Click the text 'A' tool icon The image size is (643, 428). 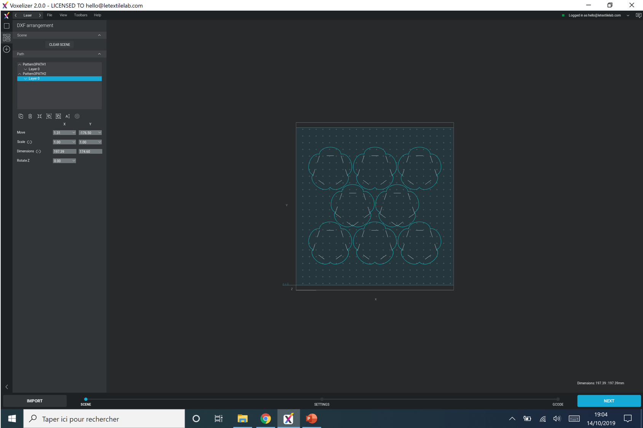tap(67, 116)
